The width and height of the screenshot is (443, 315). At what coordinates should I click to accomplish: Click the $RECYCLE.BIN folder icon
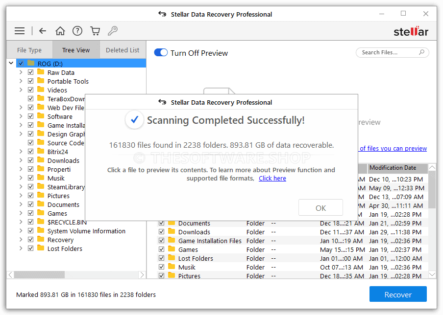[x=41, y=222]
